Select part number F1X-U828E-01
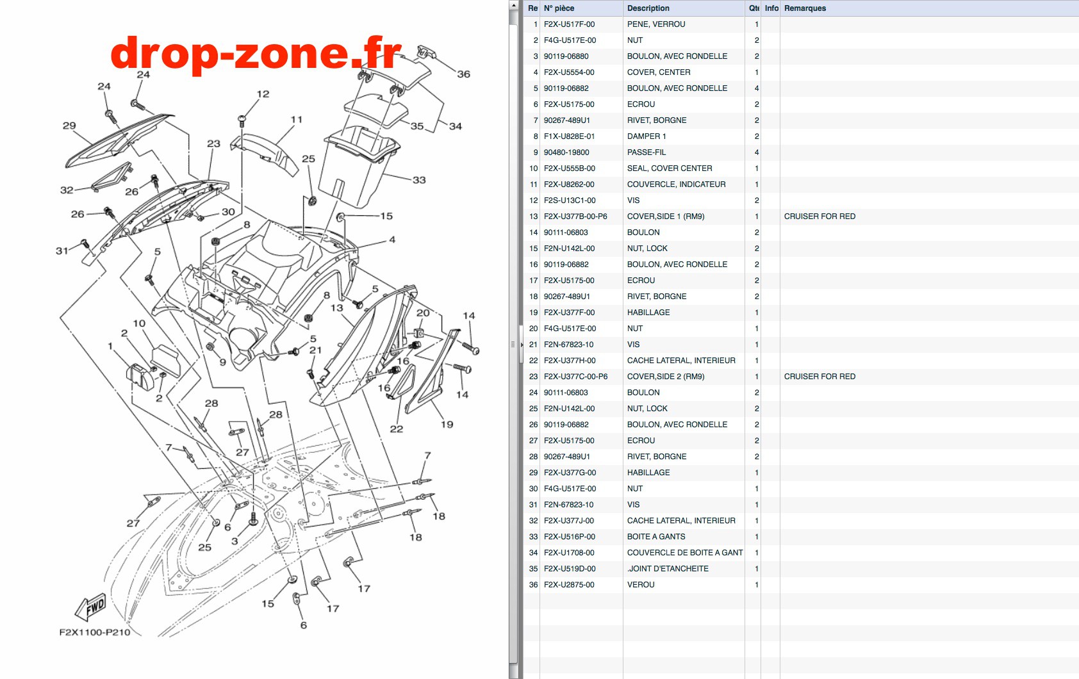This screenshot has height=679, width=1079. click(569, 136)
